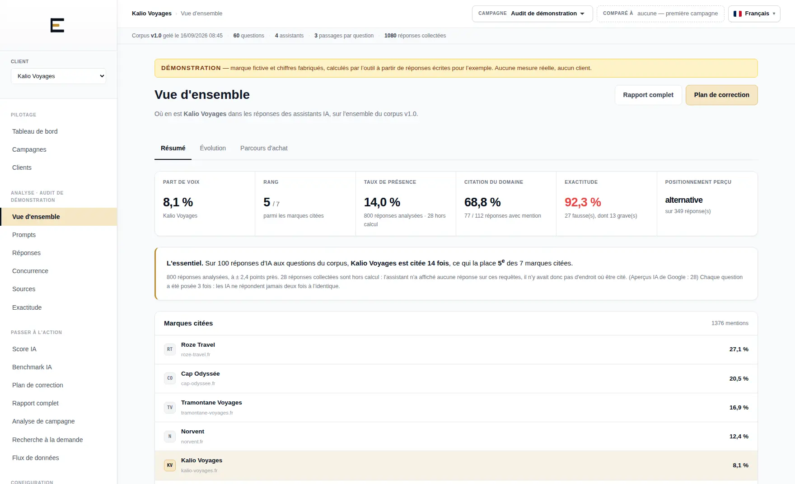Click the cap-odyssee.fr domain text
The height and width of the screenshot is (484, 795).
(198, 383)
